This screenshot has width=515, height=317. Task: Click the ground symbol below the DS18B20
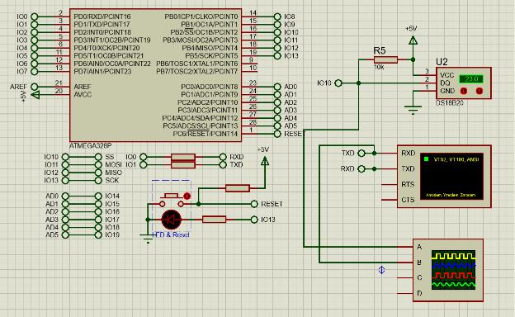(x=413, y=110)
